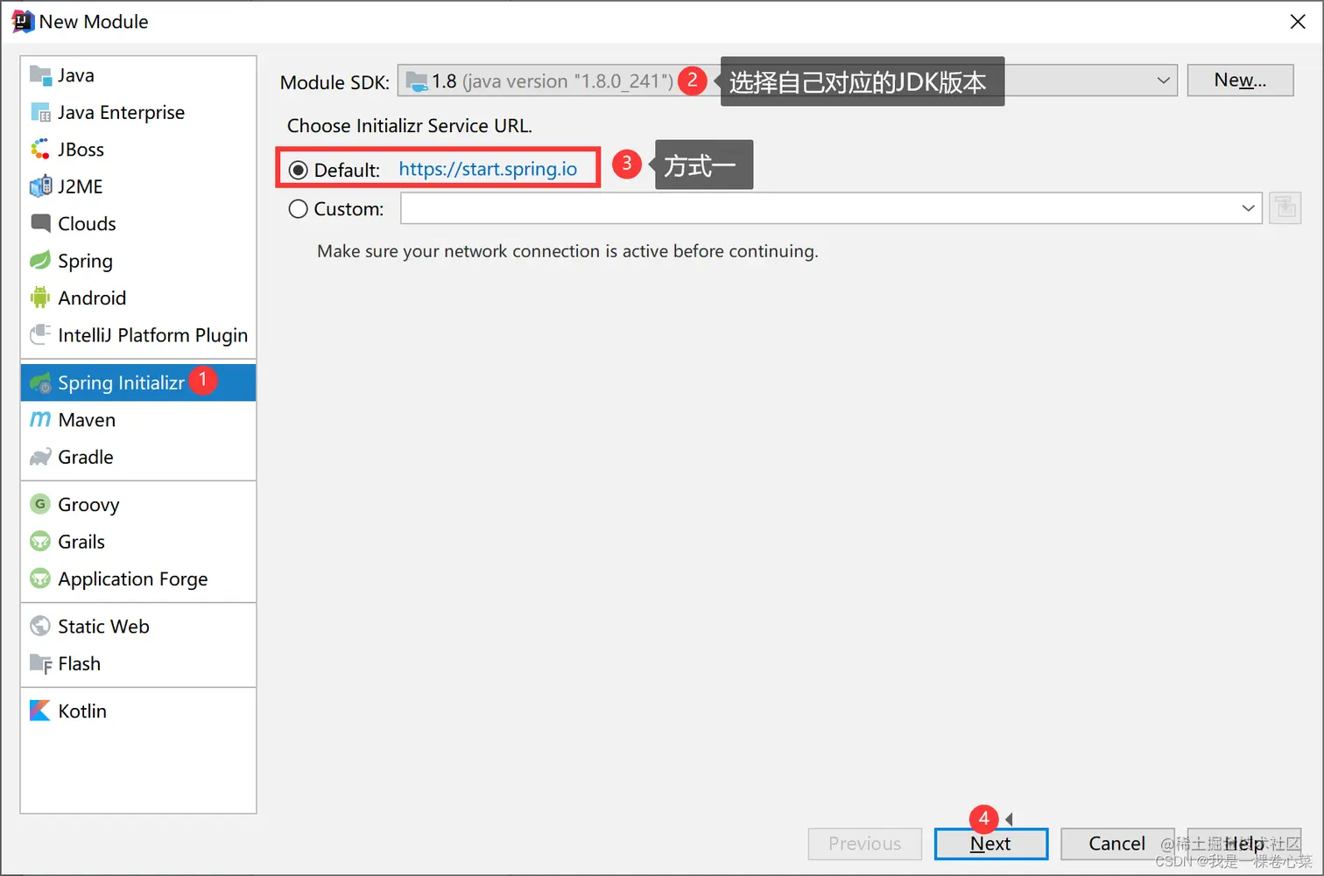Click the Next button

(x=990, y=844)
